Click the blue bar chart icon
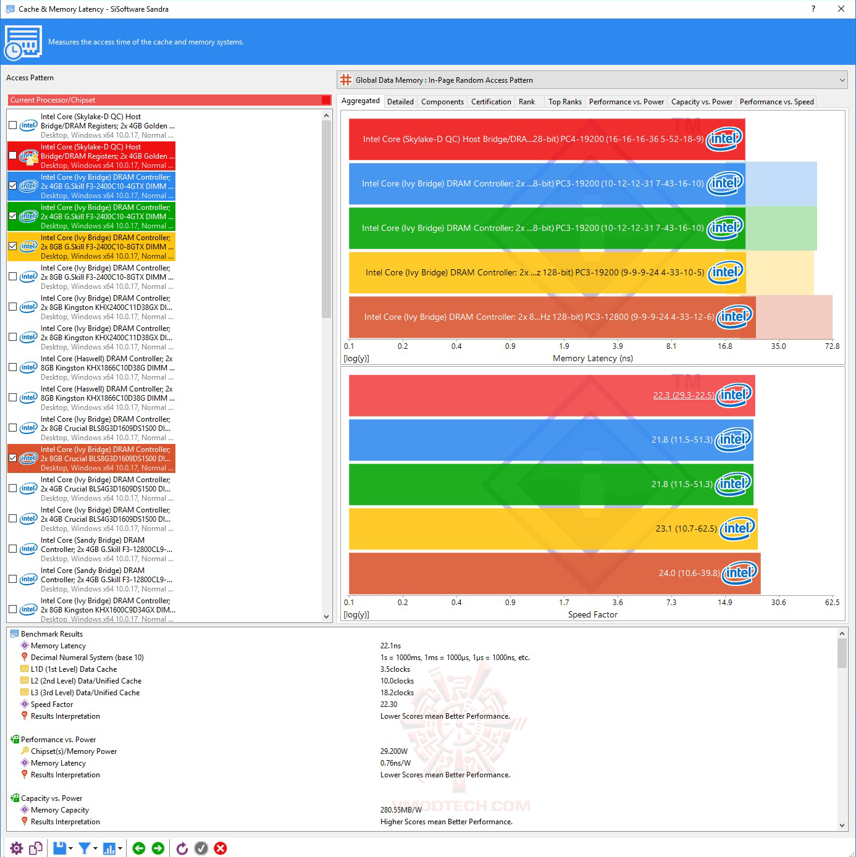 click(x=109, y=848)
